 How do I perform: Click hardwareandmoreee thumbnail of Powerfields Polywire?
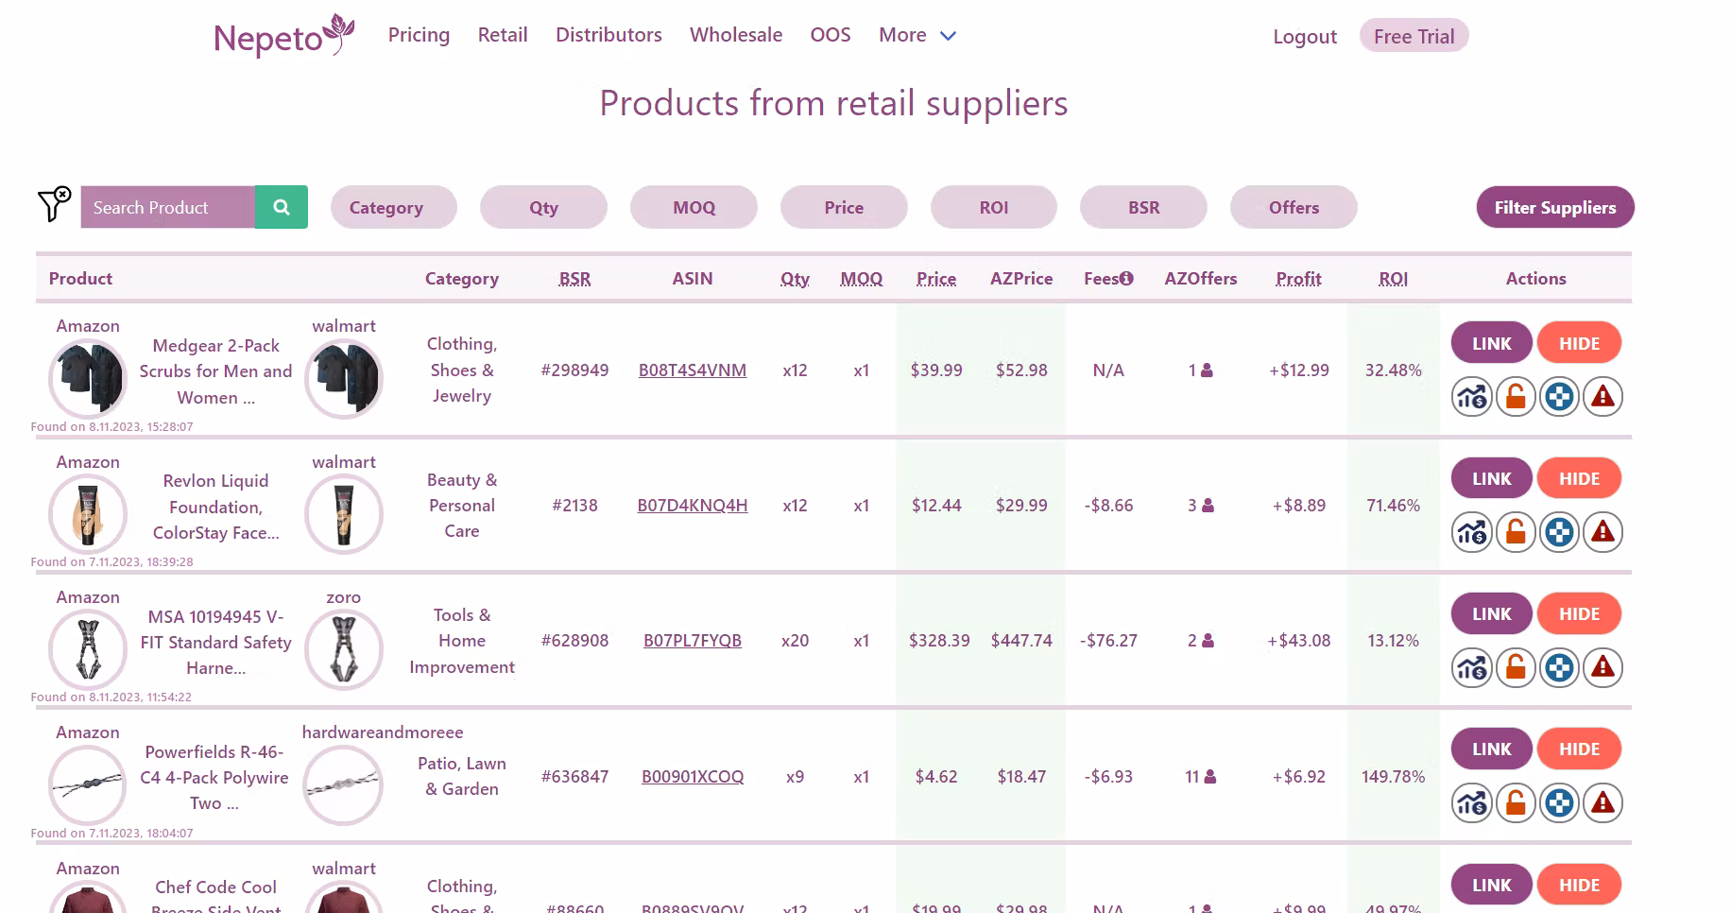point(343,785)
